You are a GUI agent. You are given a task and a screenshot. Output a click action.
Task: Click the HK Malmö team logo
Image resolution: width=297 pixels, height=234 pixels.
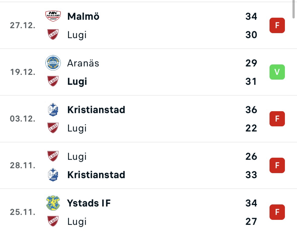[53, 16]
